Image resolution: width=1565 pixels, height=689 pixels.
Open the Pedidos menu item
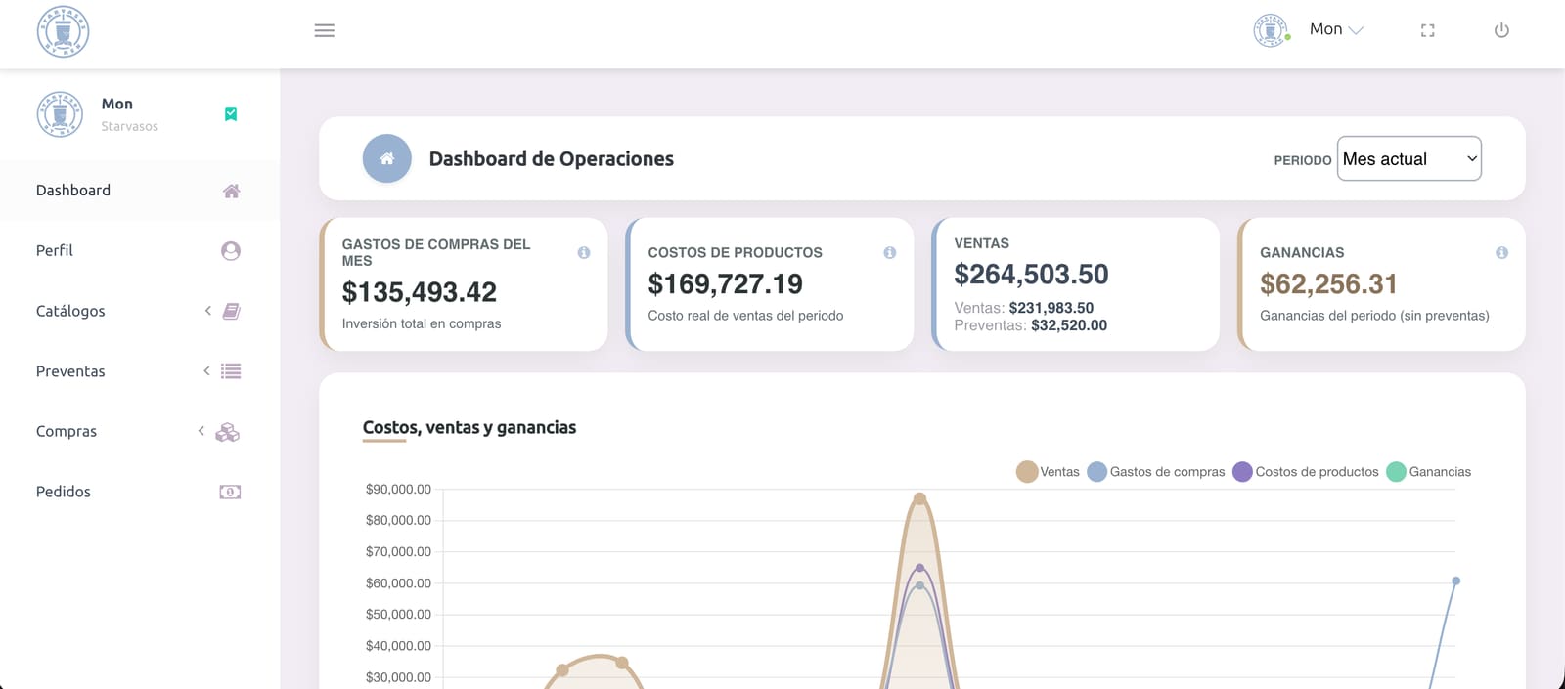(x=140, y=492)
